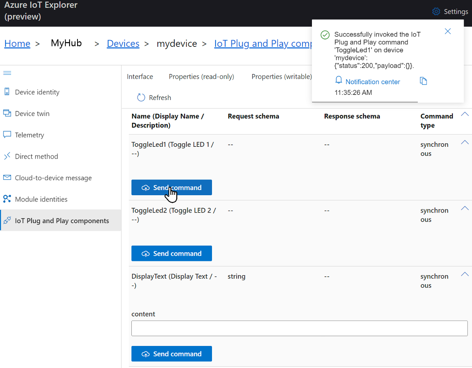
Task: Copy the notification message
Action: [x=423, y=80]
